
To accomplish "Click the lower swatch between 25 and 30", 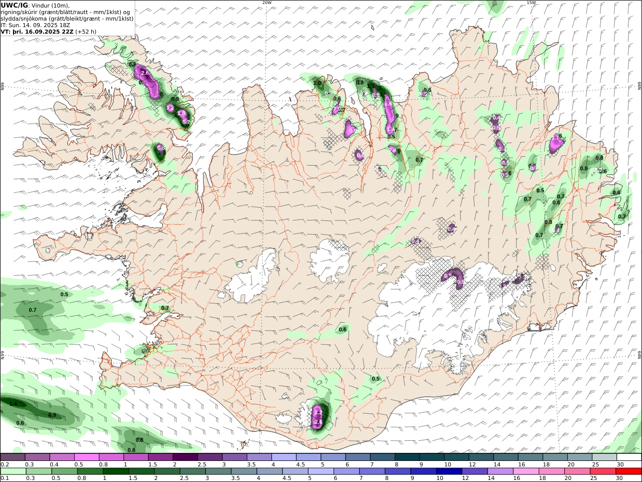I will [602, 471].
